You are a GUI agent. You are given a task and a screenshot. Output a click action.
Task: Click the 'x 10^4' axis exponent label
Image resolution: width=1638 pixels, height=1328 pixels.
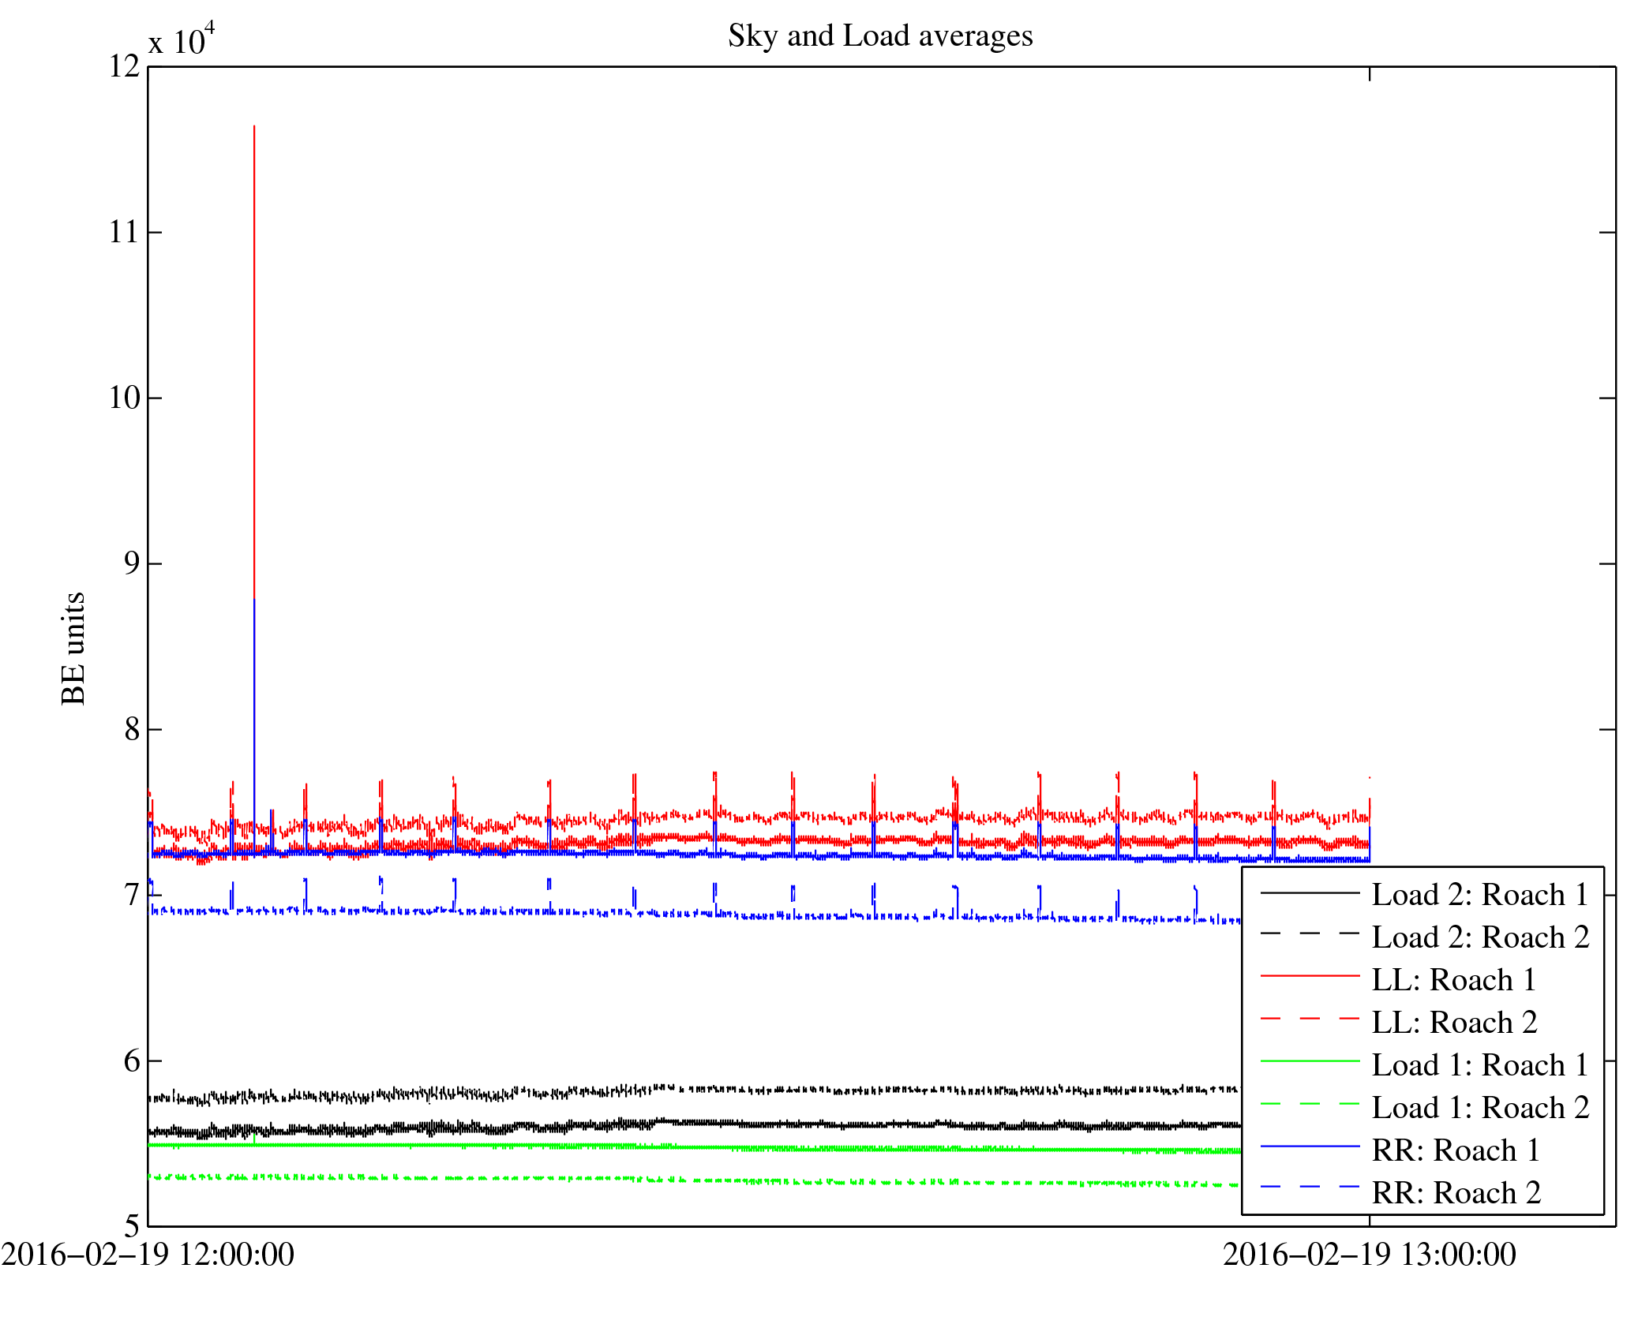click(x=182, y=39)
